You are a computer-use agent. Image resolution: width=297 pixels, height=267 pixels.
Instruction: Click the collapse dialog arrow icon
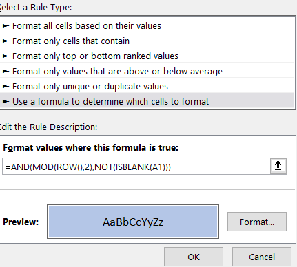(x=278, y=166)
